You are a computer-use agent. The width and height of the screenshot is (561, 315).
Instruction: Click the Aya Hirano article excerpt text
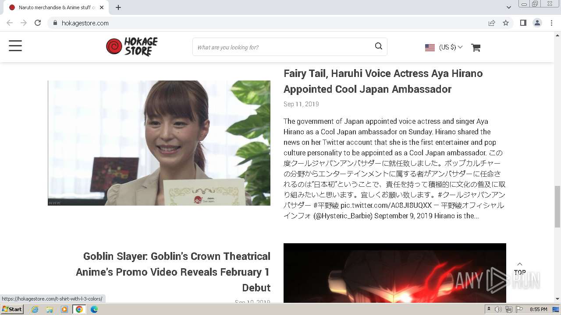(x=394, y=168)
